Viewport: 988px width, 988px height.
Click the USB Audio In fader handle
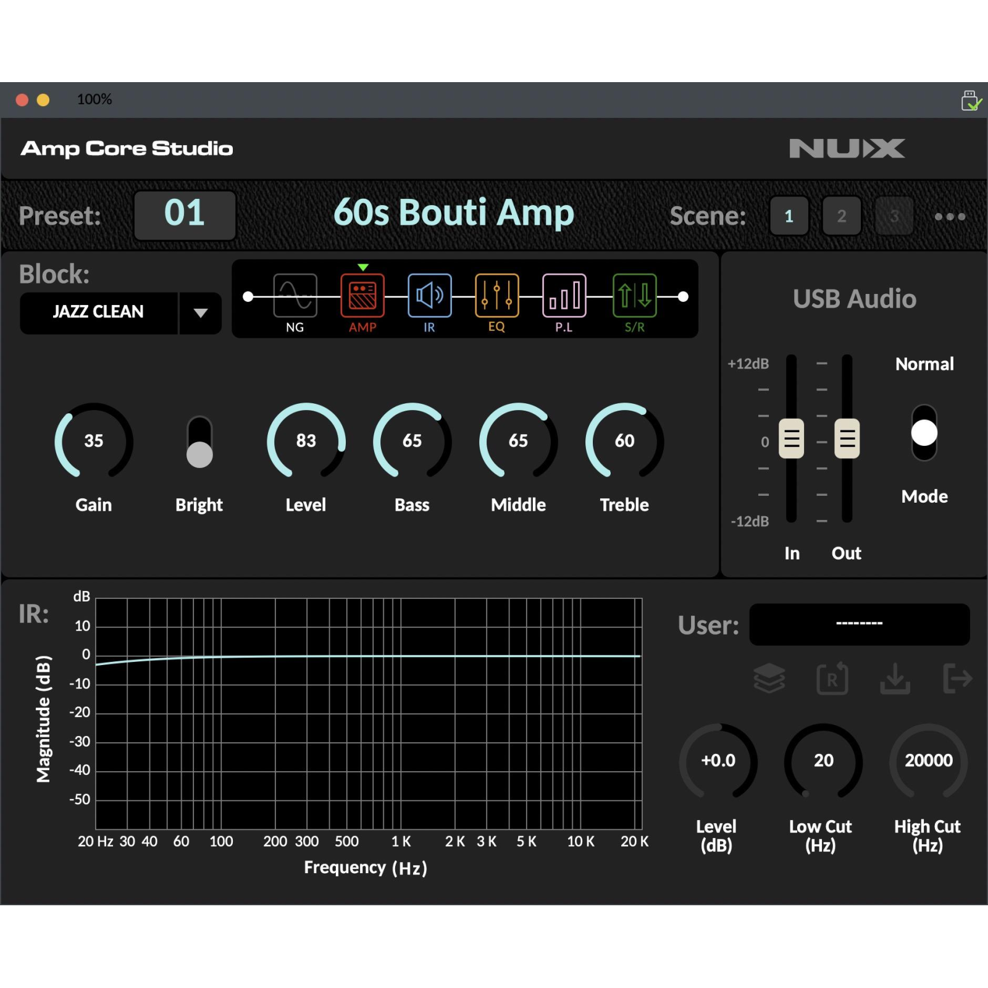(x=791, y=439)
